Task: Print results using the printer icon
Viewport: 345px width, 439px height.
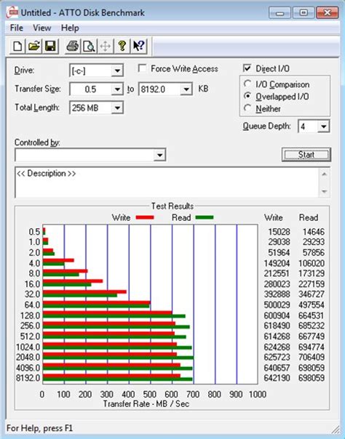Action: (72, 46)
